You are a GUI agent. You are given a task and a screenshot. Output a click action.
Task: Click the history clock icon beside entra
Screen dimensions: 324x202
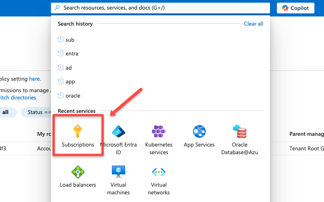(61, 54)
